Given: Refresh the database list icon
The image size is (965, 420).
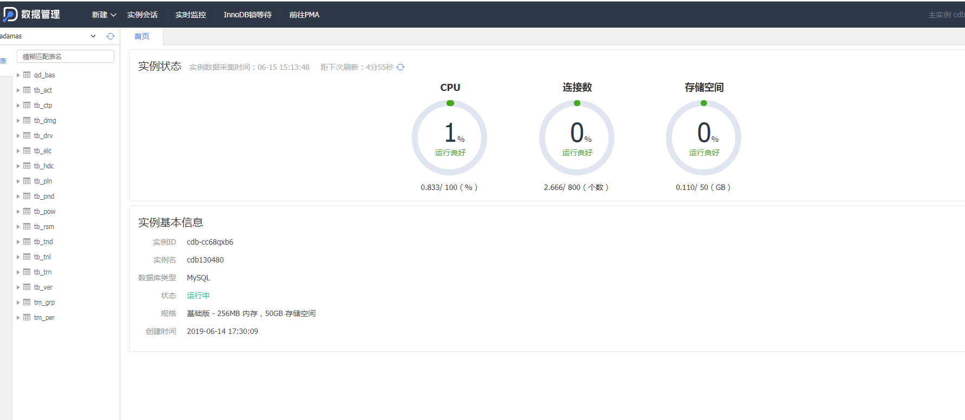Looking at the screenshot, I should (111, 36).
